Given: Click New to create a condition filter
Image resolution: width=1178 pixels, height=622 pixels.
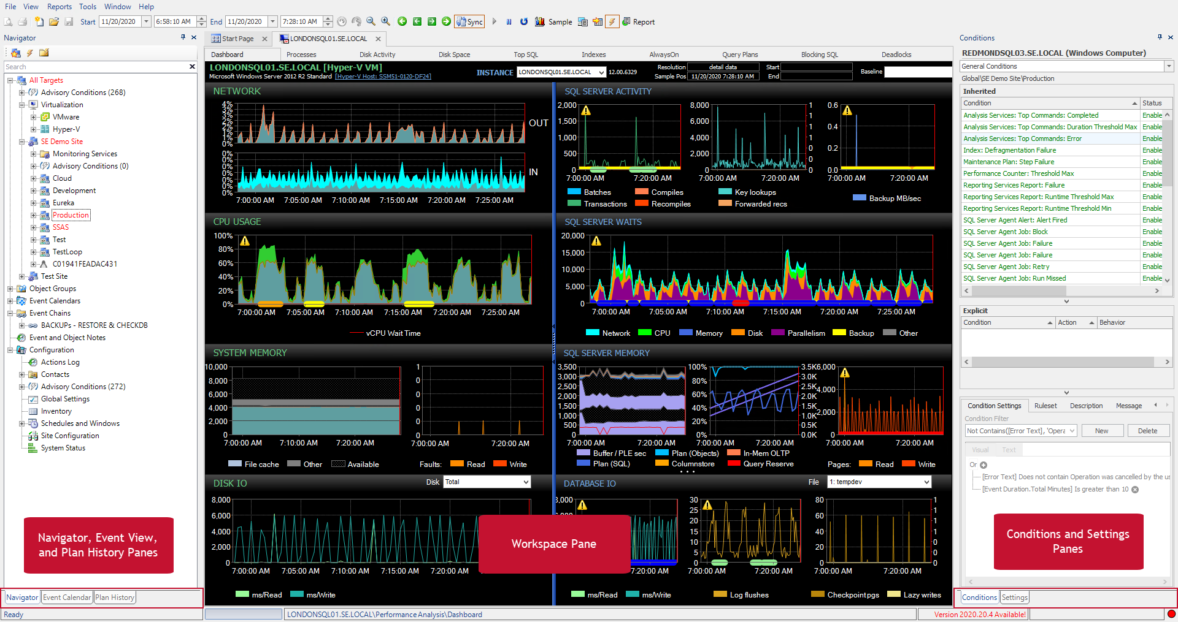Looking at the screenshot, I should [x=1102, y=430].
